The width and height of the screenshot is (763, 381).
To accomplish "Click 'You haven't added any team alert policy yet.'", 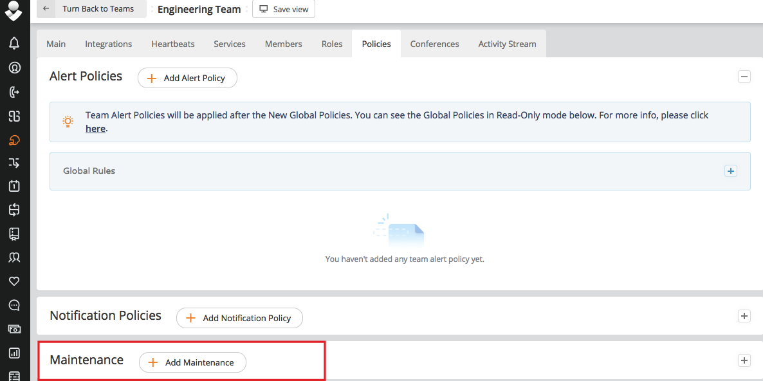I will 405,259.
